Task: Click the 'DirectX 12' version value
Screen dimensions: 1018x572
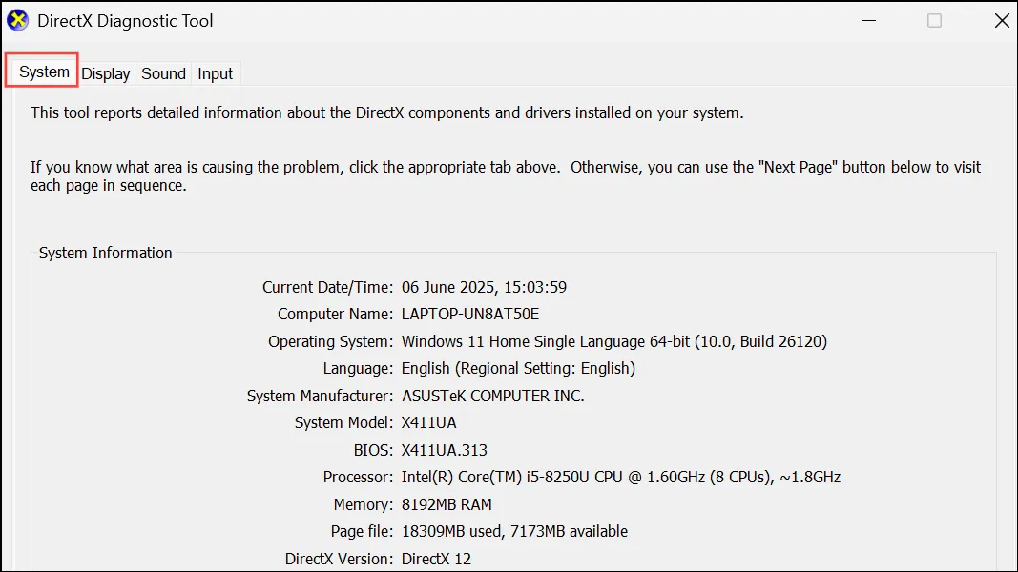Action: pos(436,559)
